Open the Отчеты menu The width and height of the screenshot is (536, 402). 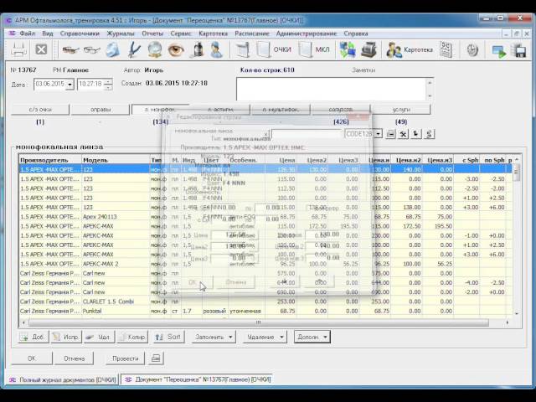pos(152,33)
